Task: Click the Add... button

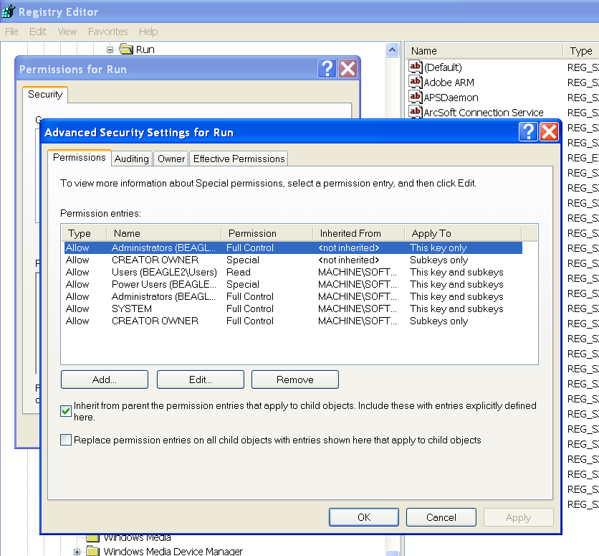Action: tap(105, 380)
